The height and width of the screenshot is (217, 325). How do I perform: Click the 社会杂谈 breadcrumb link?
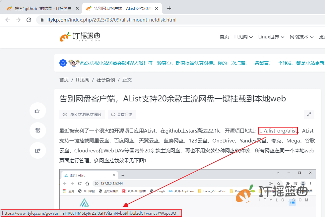coord(106,80)
